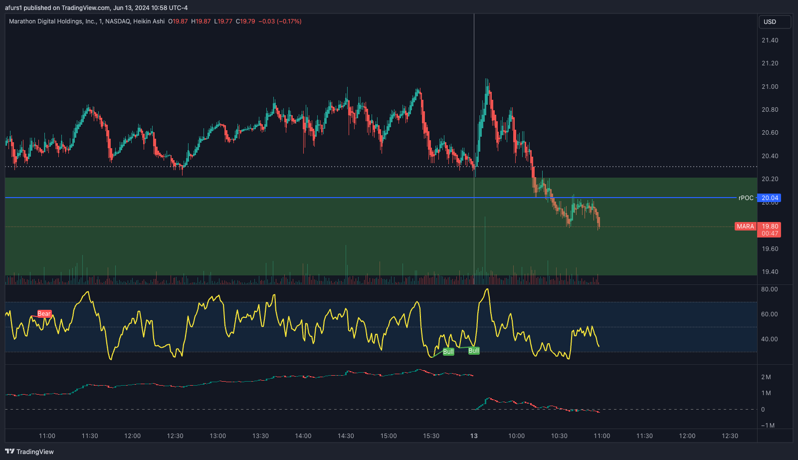Click the 21.00 price axis label
The height and width of the screenshot is (460, 798).
coord(770,87)
